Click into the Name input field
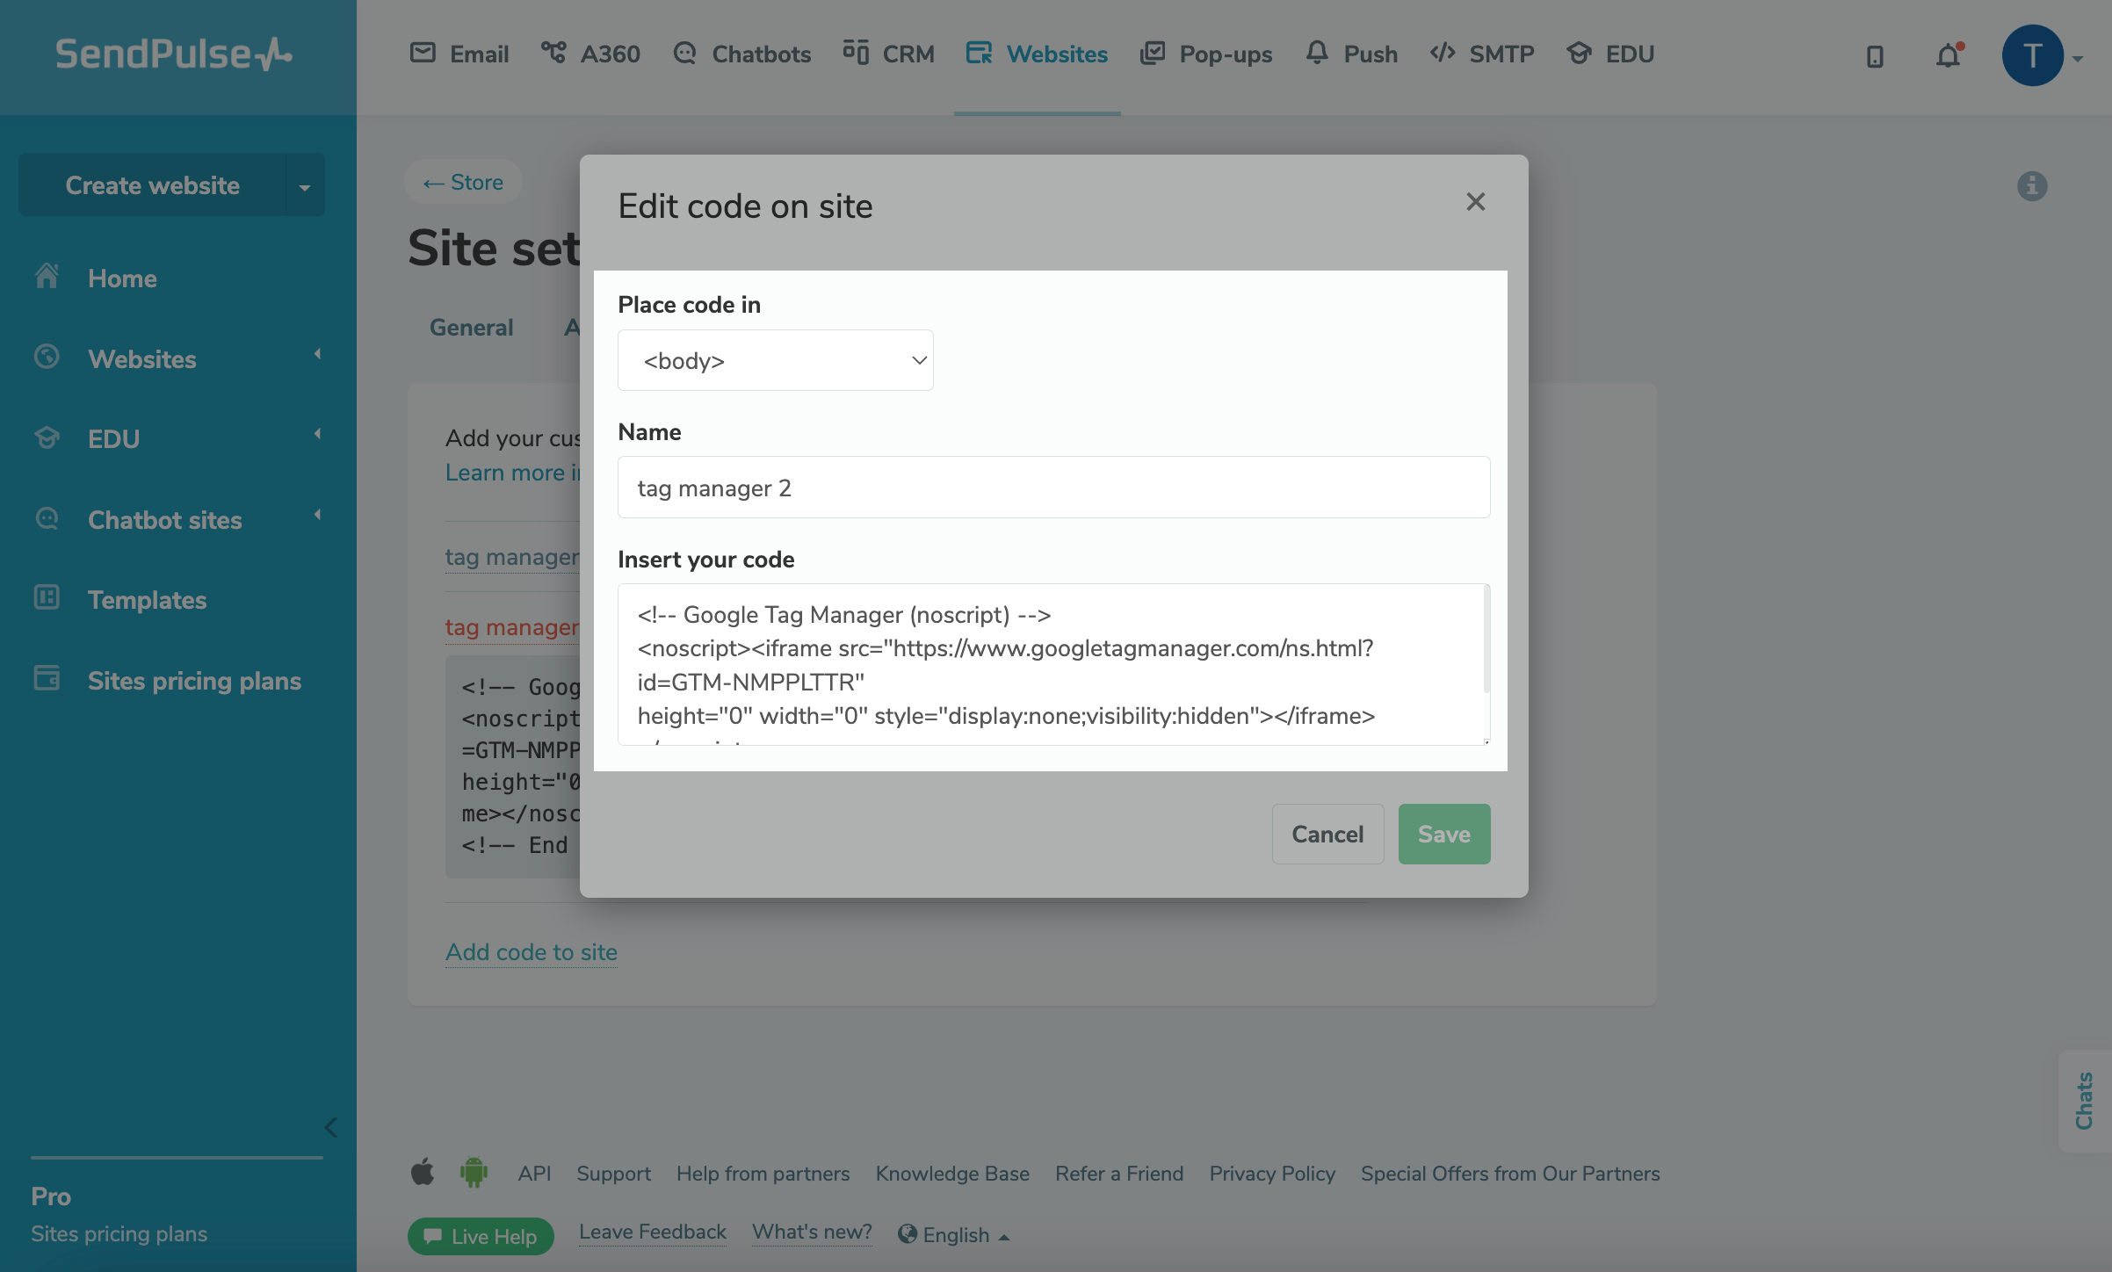Screen dimensions: 2112x1272 pyautogui.click(x=1053, y=488)
